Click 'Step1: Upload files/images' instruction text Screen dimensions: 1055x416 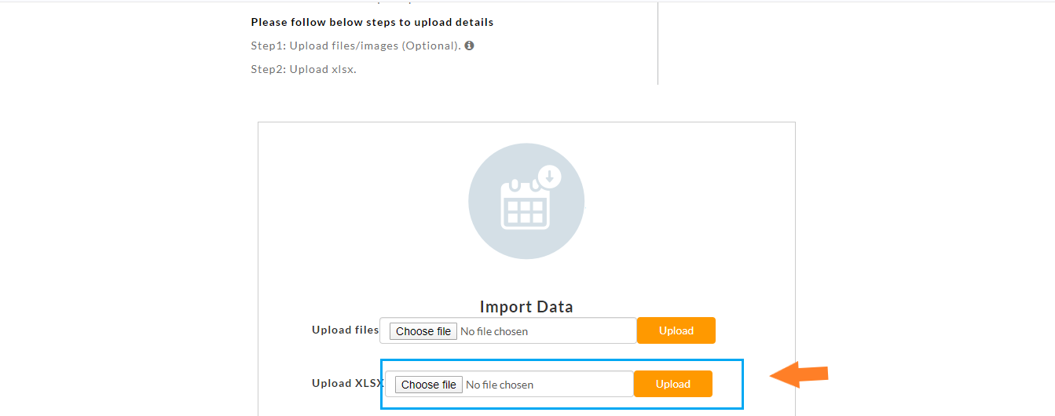[324, 46]
